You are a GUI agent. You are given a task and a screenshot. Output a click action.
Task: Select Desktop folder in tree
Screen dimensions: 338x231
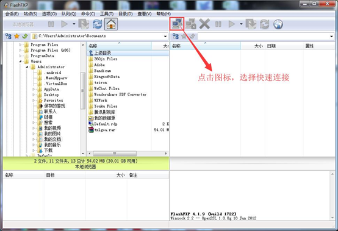[x=51, y=94]
